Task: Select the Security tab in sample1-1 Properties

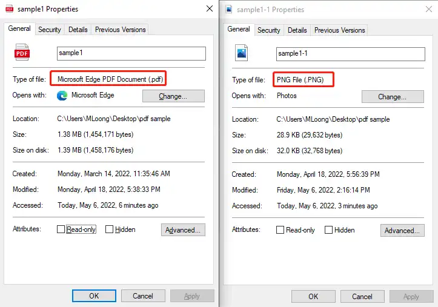Action: (269, 30)
